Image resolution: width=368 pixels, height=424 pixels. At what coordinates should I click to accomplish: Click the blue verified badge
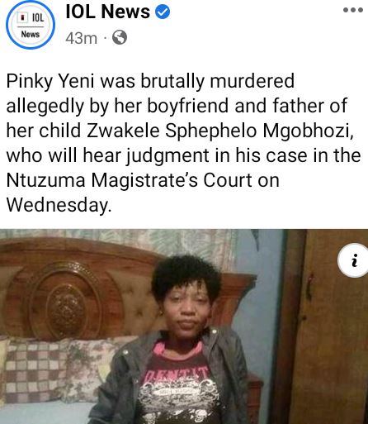[x=163, y=12]
